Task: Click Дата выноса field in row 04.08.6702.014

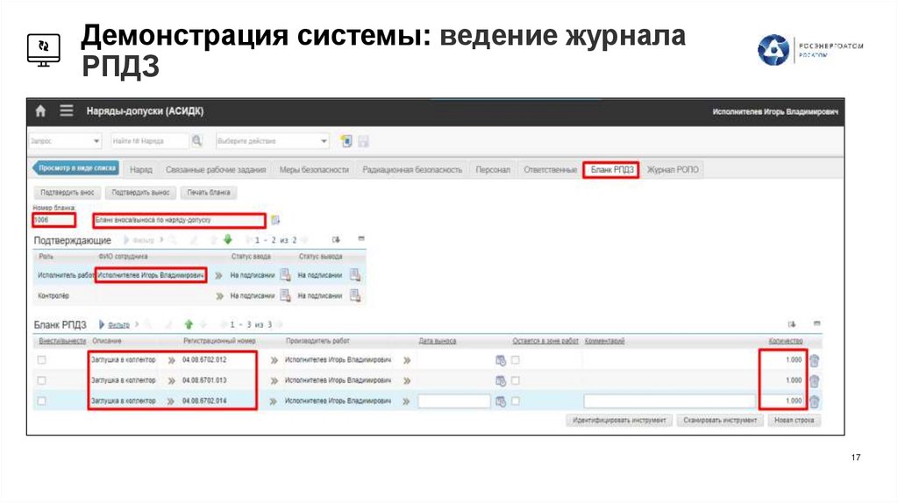Action: (454, 401)
